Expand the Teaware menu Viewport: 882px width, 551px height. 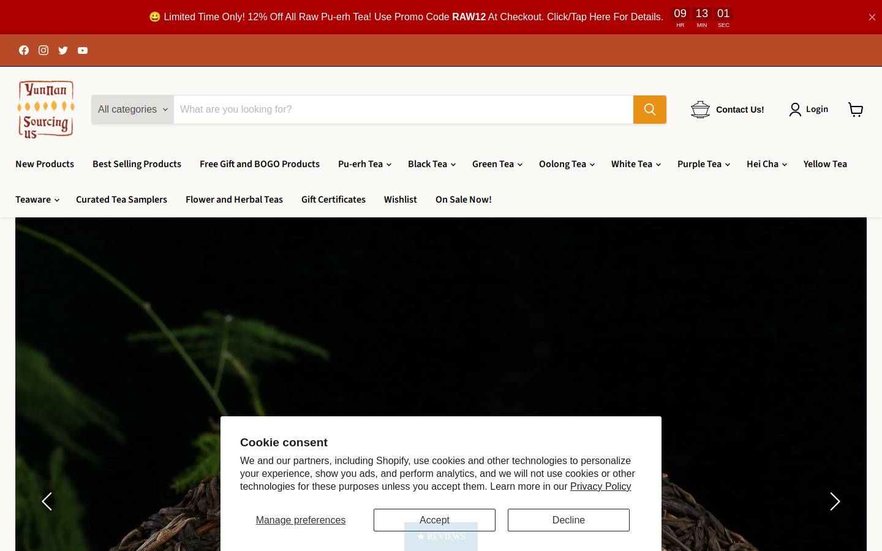point(37,200)
